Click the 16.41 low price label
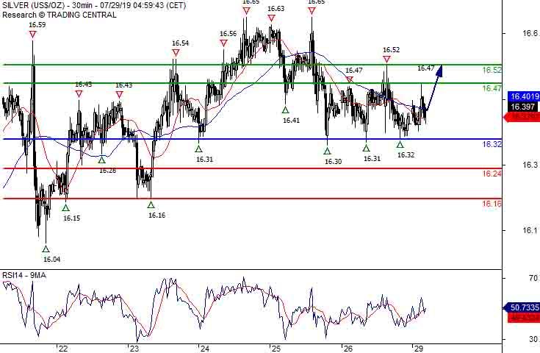The width and height of the screenshot is (540, 353). pos(292,121)
